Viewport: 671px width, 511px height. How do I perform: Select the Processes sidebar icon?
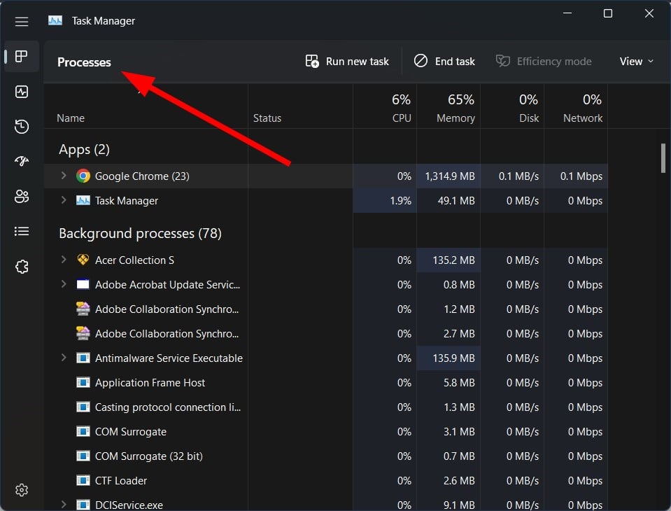[x=22, y=56]
